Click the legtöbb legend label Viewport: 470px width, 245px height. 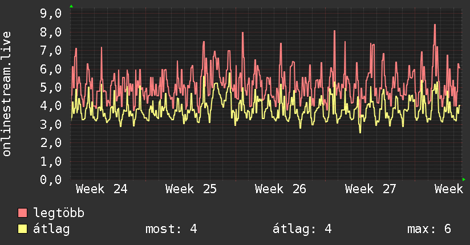(x=59, y=213)
